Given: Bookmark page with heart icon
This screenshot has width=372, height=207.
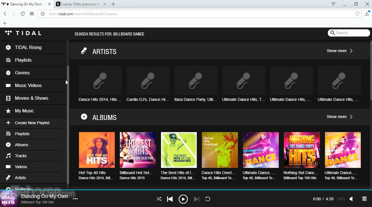Looking at the screenshot, I should [357, 14].
